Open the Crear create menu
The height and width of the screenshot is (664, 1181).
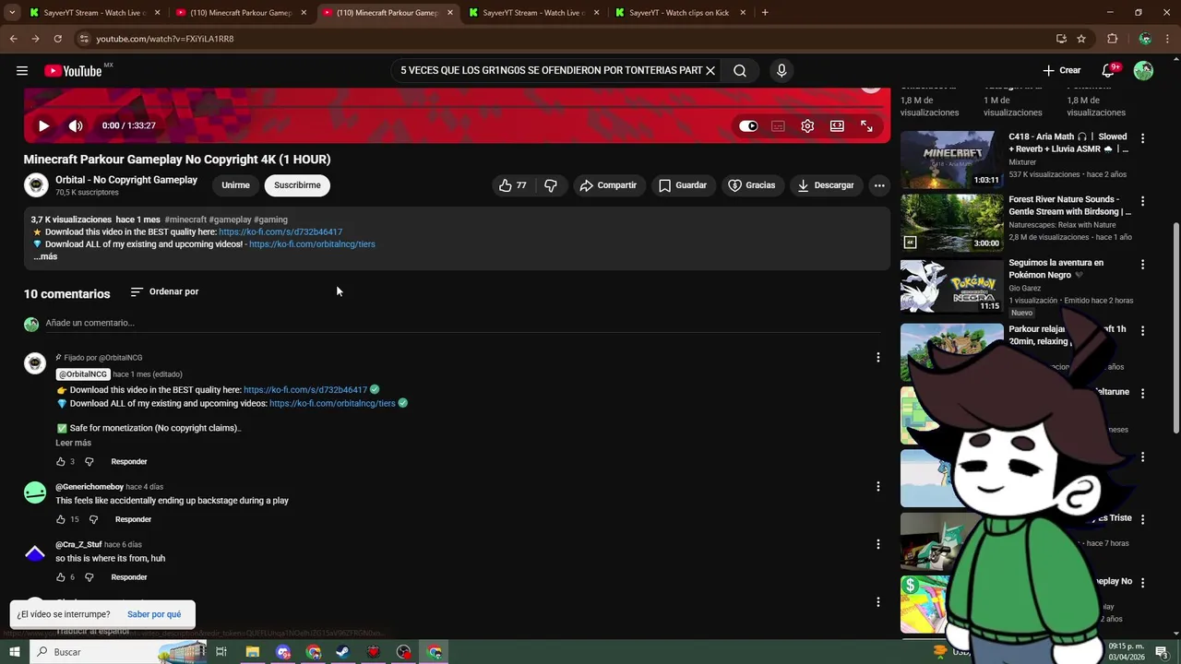(1062, 70)
